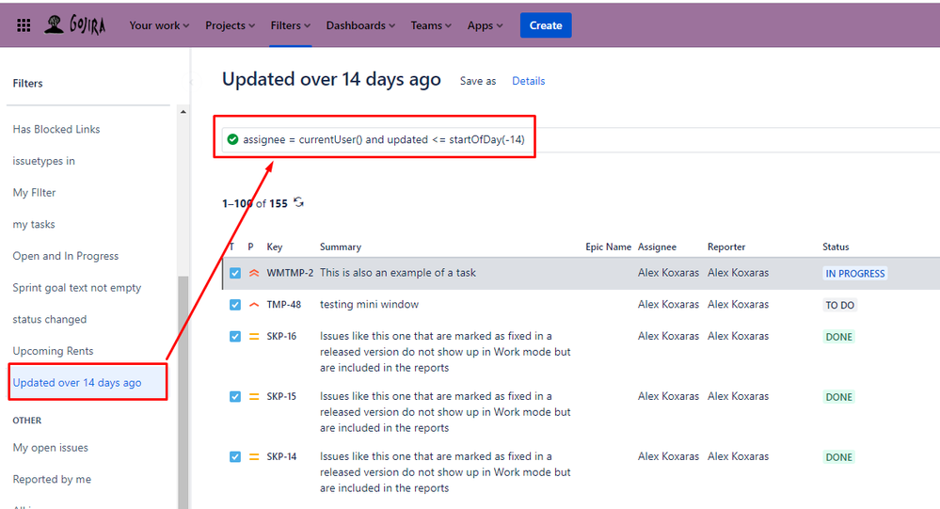The height and width of the screenshot is (509, 940).
Task: Click the Gojira logo
Action: (x=75, y=25)
